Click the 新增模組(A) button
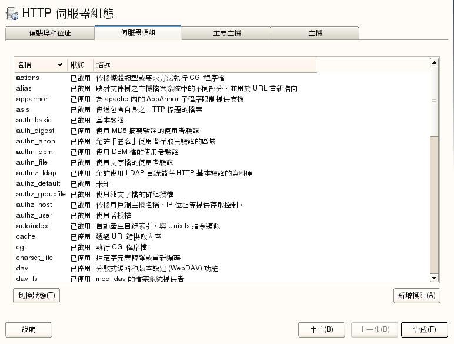454x344 pixels. (x=416, y=296)
